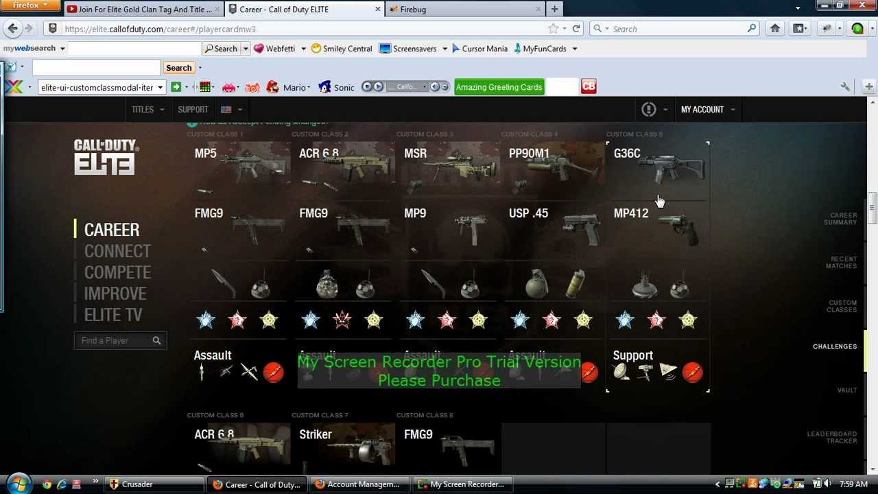The image size is (878, 494).
Task: Click the toolbar wrench settings icon
Action: [845, 86]
